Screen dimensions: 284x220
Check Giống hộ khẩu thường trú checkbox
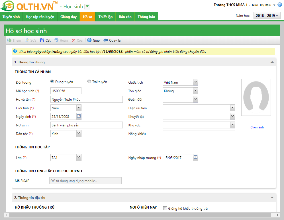tap(165, 208)
